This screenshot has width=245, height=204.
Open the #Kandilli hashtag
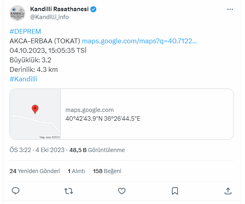click(x=23, y=79)
